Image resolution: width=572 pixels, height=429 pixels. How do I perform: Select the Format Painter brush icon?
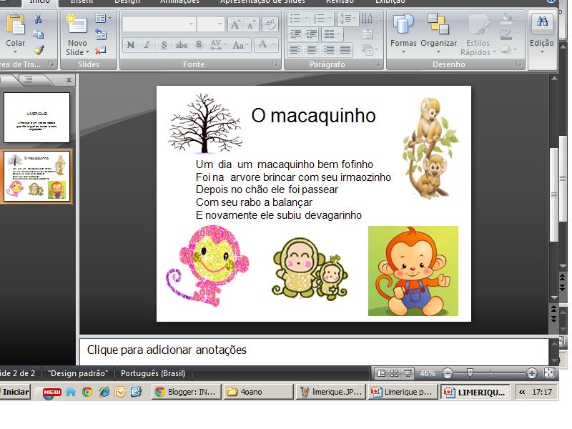(x=39, y=50)
